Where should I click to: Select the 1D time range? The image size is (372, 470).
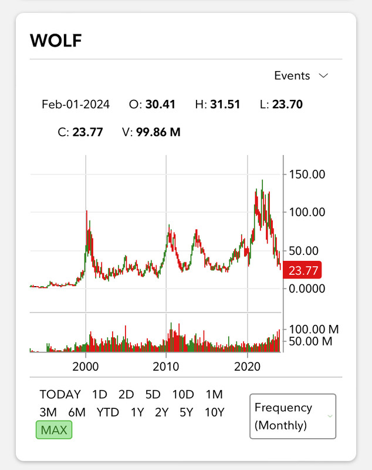click(x=100, y=394)
